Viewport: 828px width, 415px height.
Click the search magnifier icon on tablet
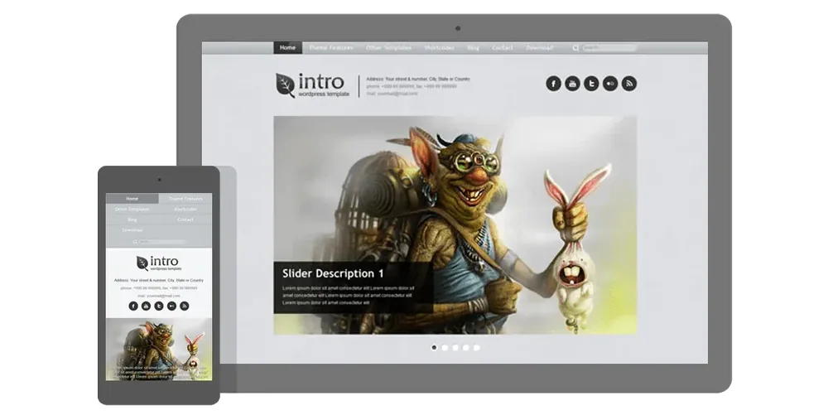575,48
